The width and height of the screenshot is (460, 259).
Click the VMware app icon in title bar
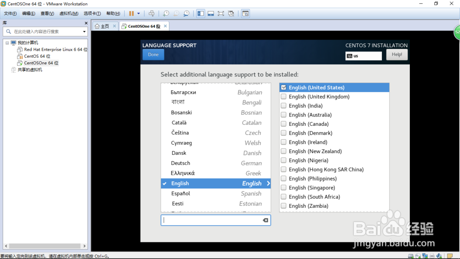coord(4,4)
